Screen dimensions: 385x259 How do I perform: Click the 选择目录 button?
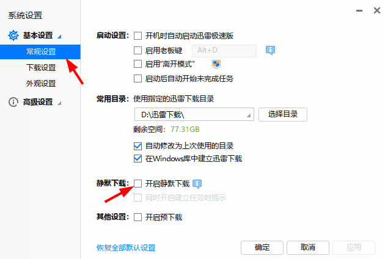pyautogui.click(x=283, y=114)
